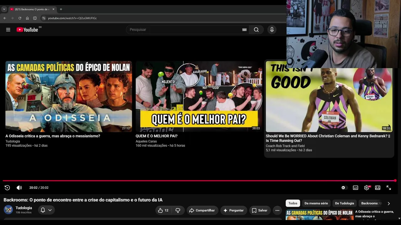The image size is (401, 225).
Task: Toggle the autoplay switch
Action: click(344, 187)
